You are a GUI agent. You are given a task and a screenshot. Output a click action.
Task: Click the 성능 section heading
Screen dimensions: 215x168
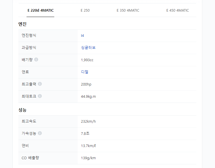pyautogui.click(x=22, y=110)
